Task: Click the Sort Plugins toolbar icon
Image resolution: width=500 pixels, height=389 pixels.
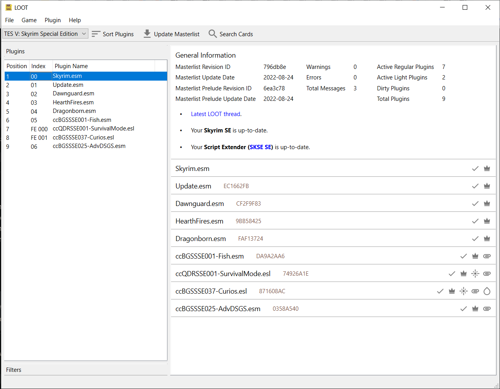Action: (x=96, y=34)
